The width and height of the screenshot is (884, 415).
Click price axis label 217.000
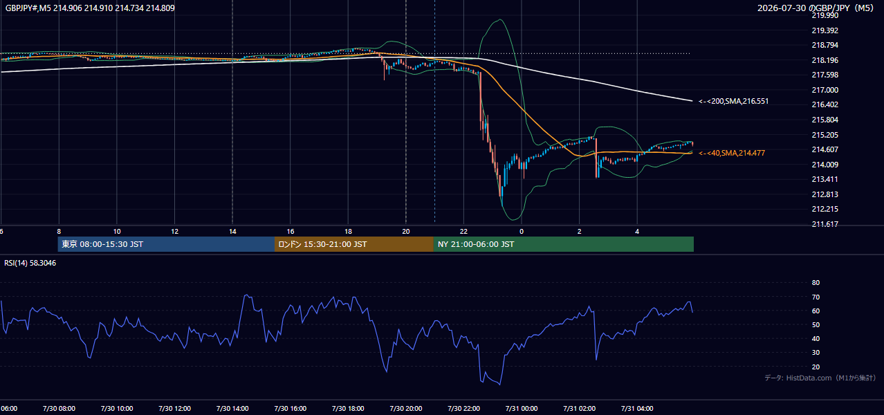click(825, 90)
